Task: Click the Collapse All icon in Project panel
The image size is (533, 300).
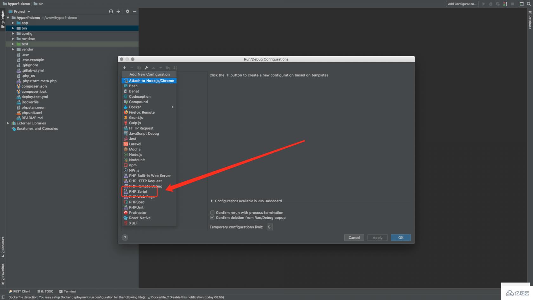Action: point(118,11)
